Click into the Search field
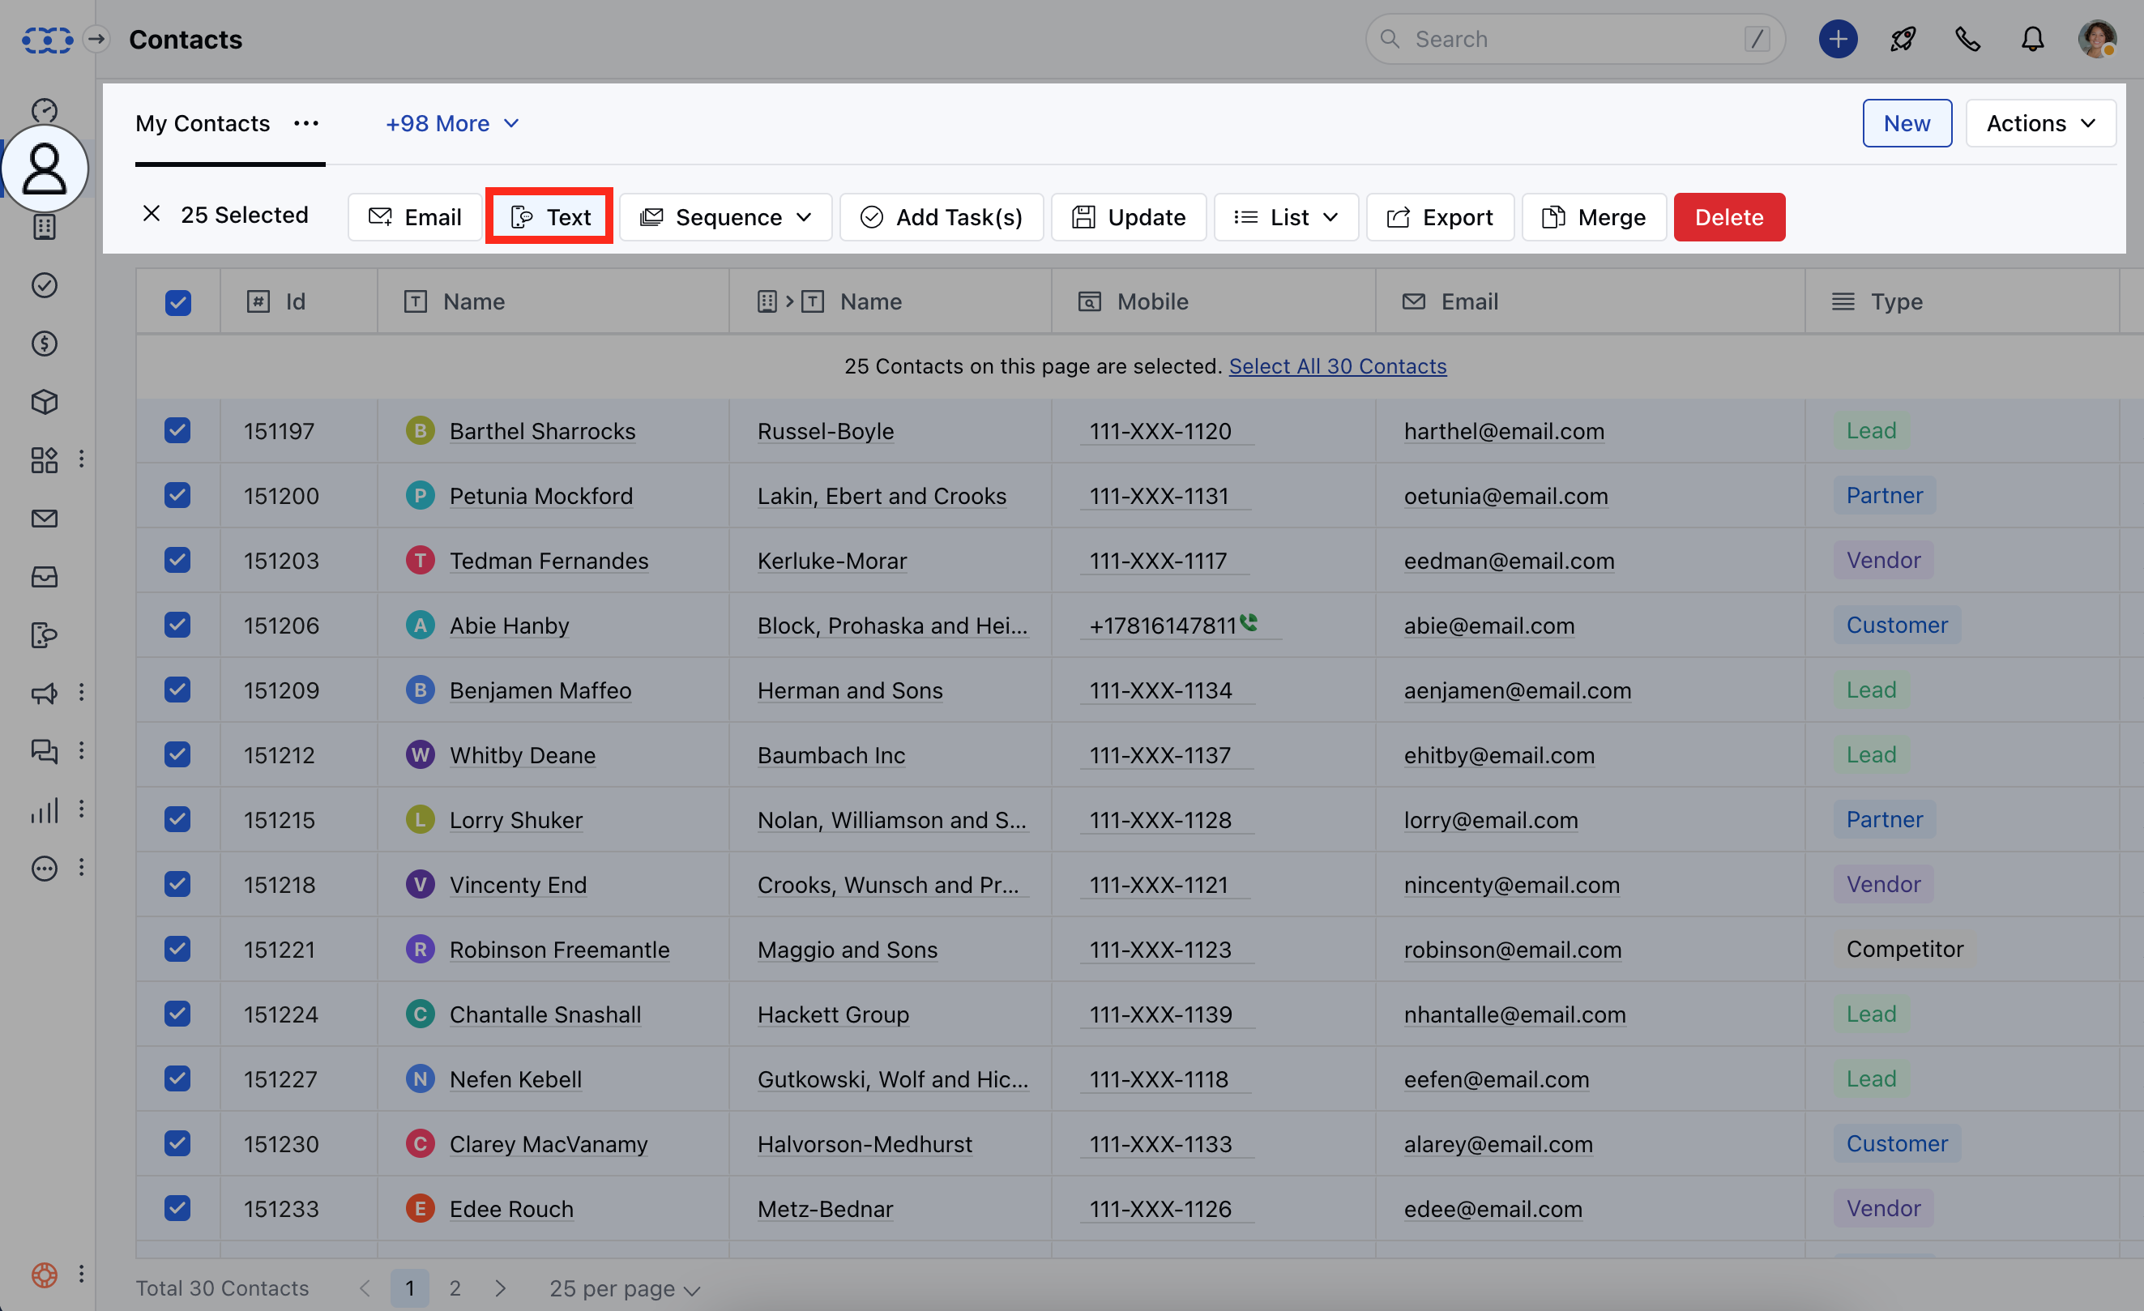 [x=1566, y=39]
